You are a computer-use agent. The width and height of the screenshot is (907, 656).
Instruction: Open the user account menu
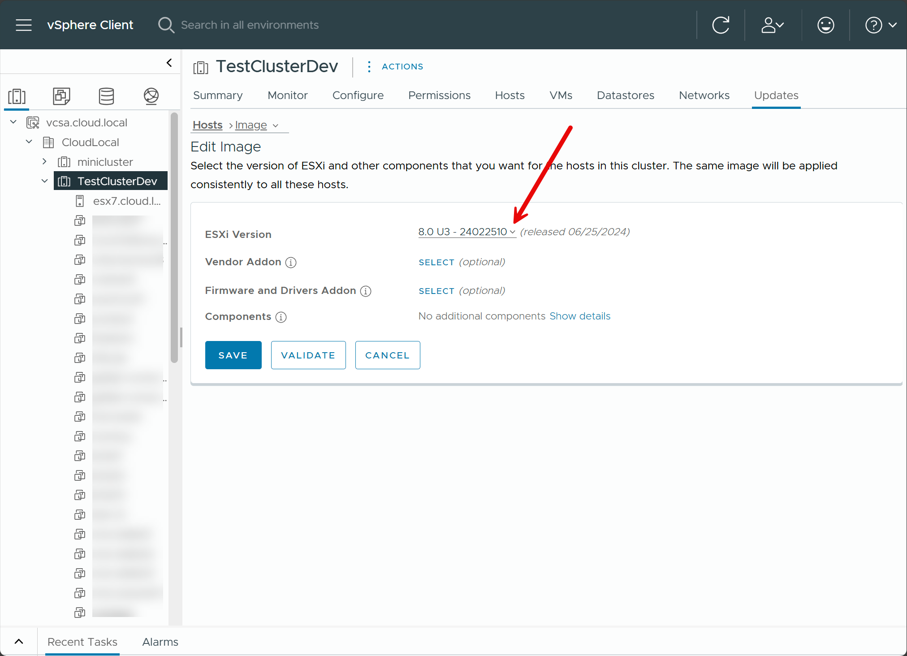click(771, 25)
